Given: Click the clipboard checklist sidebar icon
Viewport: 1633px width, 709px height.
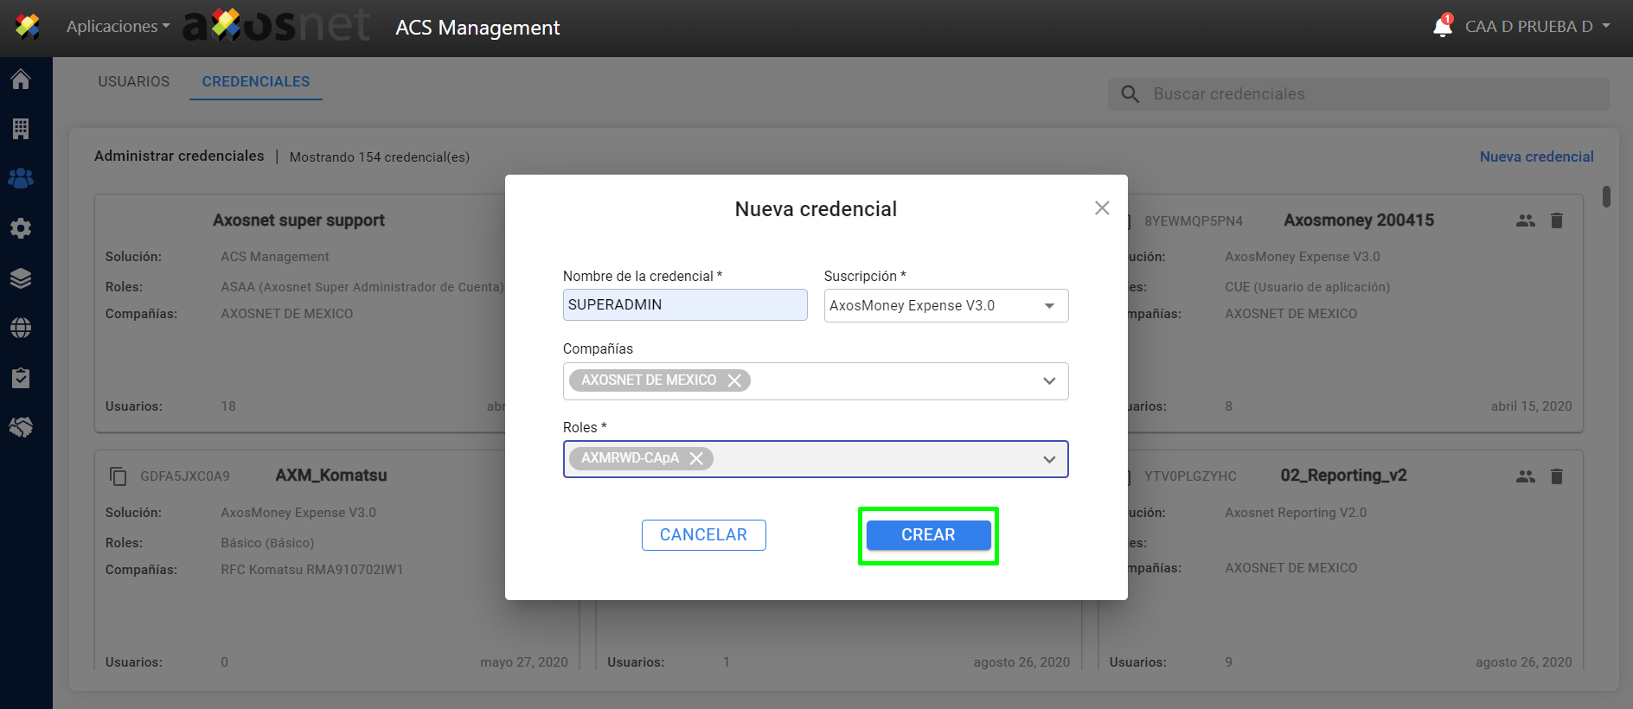Looking at the screenshot, I should [21, 378].
